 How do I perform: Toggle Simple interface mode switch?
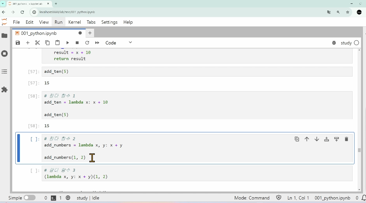tap(29, 198)
